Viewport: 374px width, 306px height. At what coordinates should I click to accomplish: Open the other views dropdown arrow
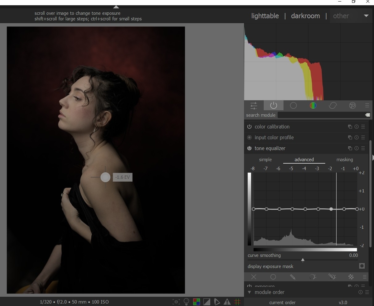click(x=366, y=16)
